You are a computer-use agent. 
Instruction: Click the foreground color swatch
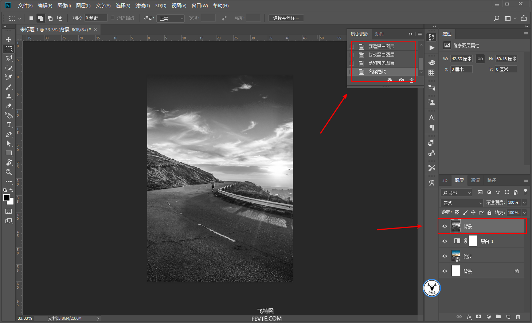[x=6, y=198]
